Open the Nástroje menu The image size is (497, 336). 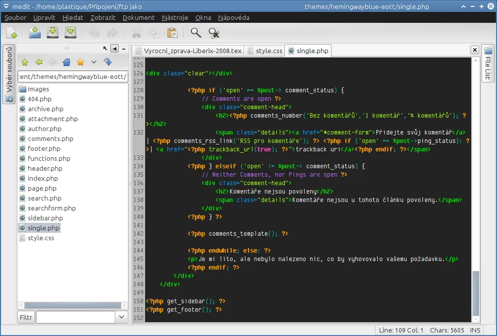pyautogui.click(x=174, y=17)
